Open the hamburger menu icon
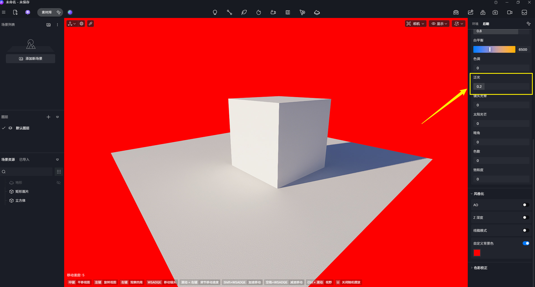 coord(4,12)
